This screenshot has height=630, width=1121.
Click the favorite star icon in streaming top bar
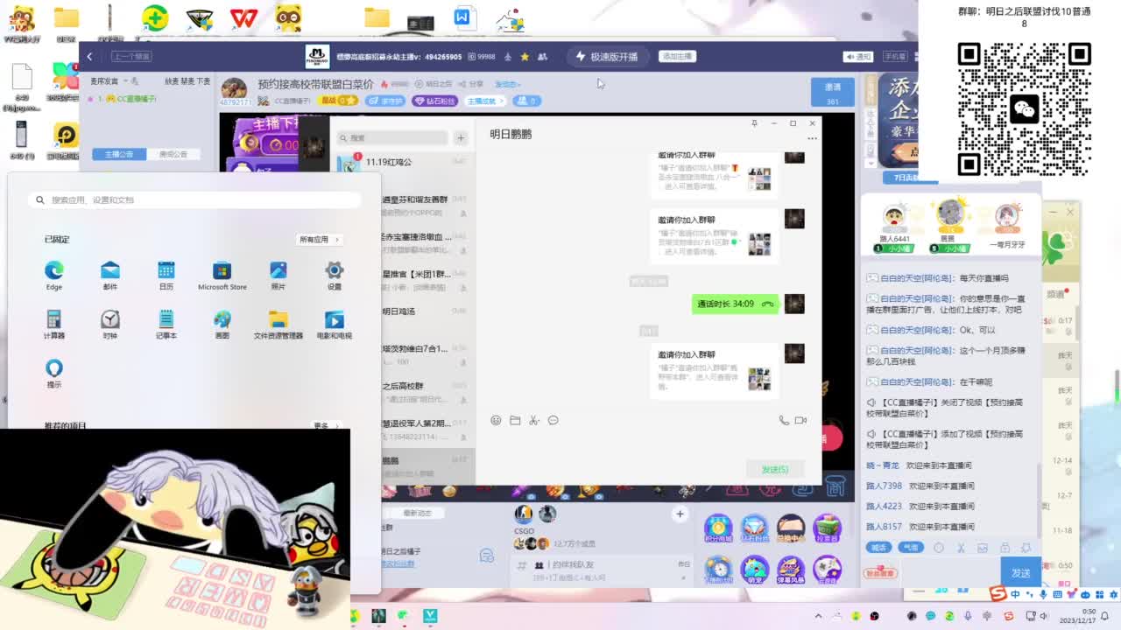[x=525, y=57]
